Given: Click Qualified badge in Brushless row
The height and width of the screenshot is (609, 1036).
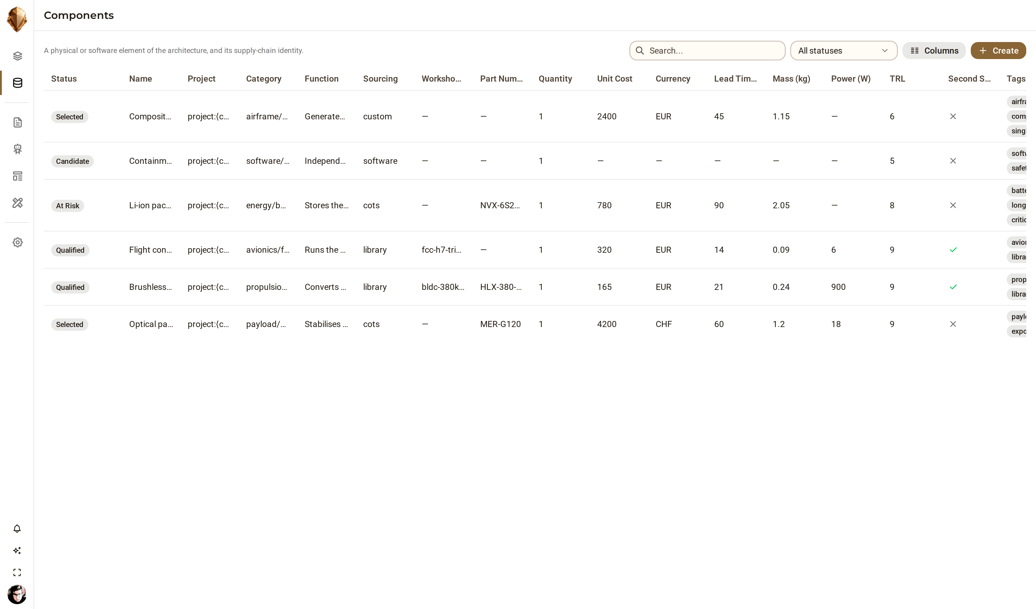Looking at the screenshot, I should click(x=70, y=287).
